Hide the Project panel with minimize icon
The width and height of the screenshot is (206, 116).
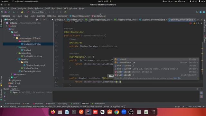(52, 20)
